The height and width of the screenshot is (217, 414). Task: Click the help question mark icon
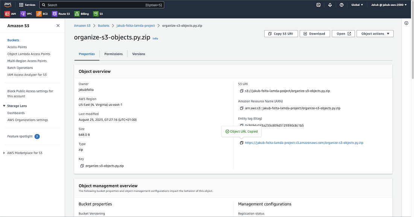[341, 5]
